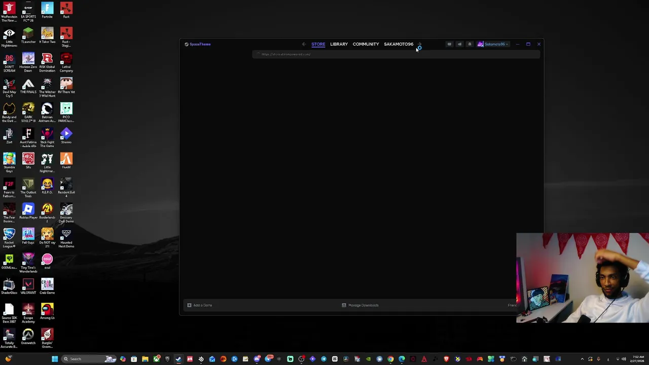Open the Friends chat link in Steam
This screenshot has width=649, height=365.
[512, 305]
